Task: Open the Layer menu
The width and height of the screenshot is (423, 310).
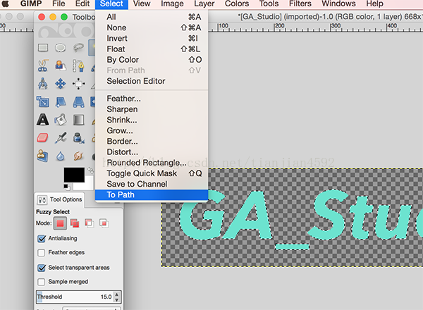Action: pyautogui.click(x=204, y=4)
